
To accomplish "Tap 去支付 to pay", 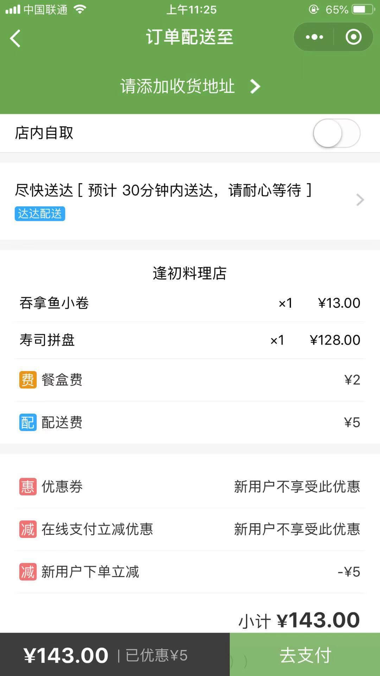I will click(x=305, y=655).
